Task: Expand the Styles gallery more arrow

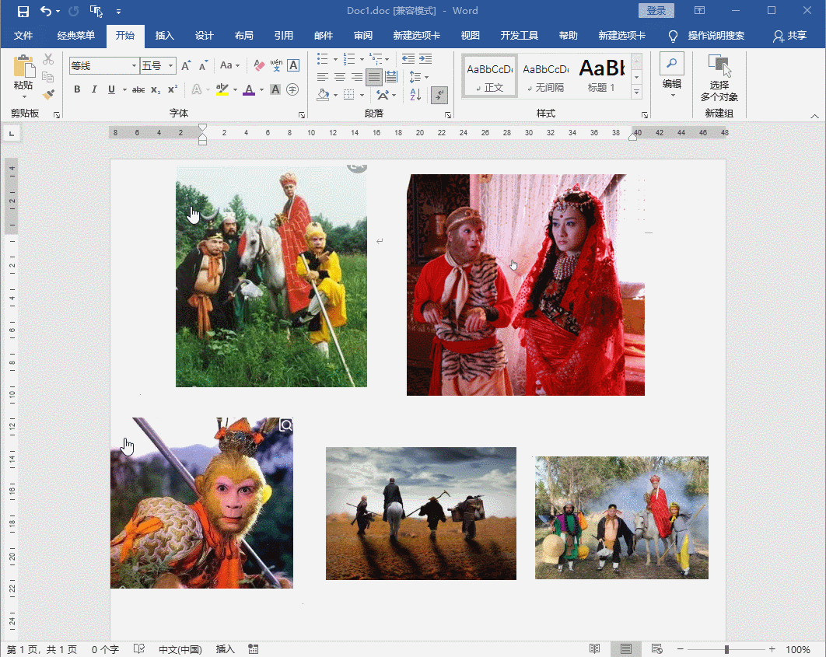Action: coord(636,93)
